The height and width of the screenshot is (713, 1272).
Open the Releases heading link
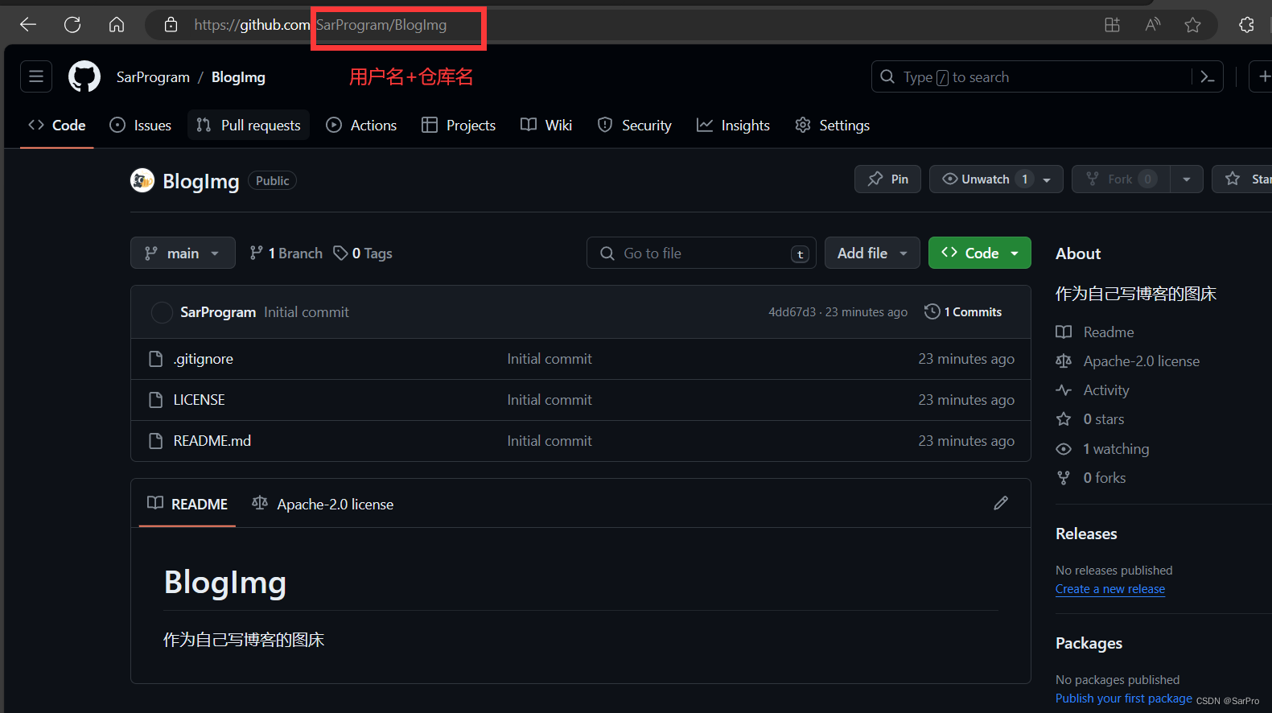click(x=1086, y=534)
